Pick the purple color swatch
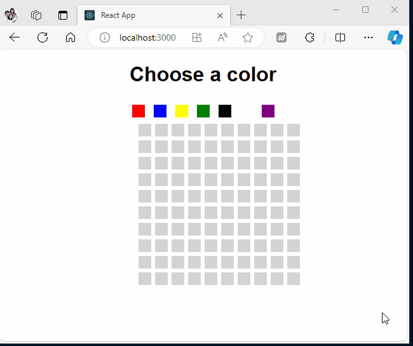The width and height of the screenshot is (413, 346). (x=268, y=111)
